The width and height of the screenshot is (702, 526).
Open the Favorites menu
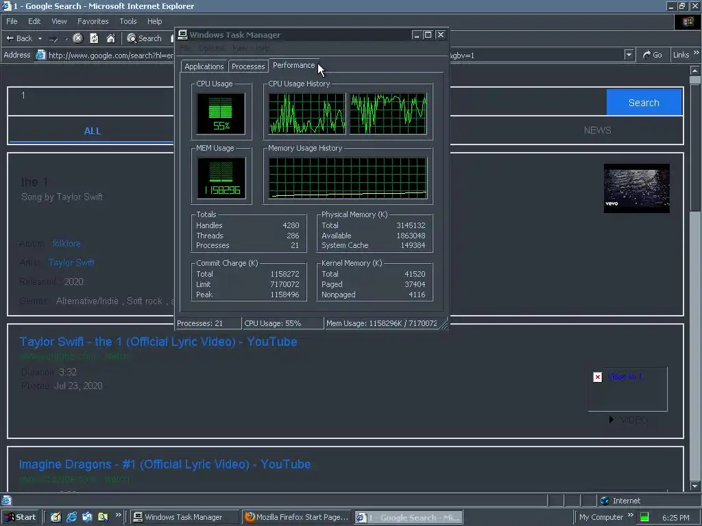coord(93,21)
